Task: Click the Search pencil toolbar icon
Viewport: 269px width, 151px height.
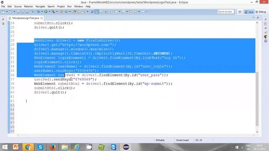Action: [84, 12]
